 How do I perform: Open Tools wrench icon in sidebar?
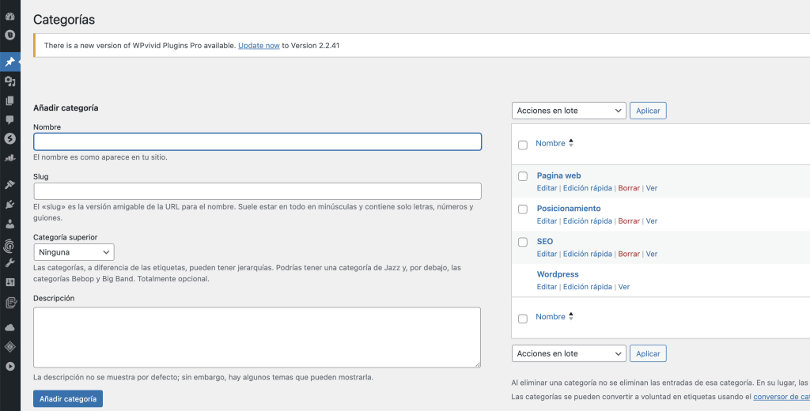click(x=9, y=262)
